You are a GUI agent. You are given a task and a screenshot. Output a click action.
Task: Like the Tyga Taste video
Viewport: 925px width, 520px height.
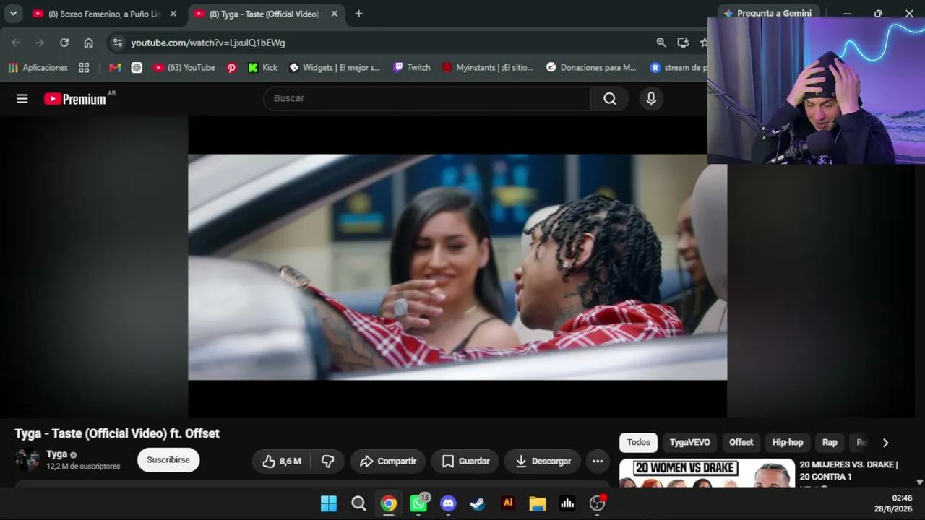click(282, 461)
